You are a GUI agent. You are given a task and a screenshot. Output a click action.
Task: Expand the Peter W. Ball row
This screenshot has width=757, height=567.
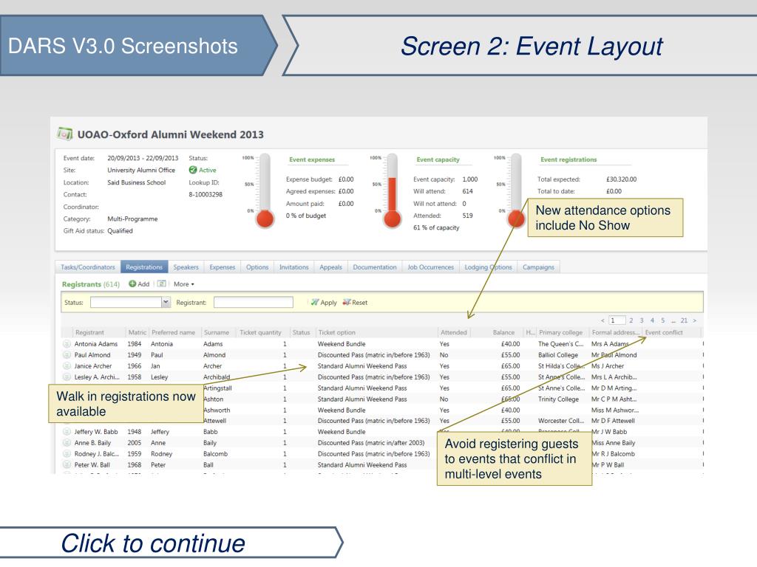pyautogui.click(x=67, y=465)
